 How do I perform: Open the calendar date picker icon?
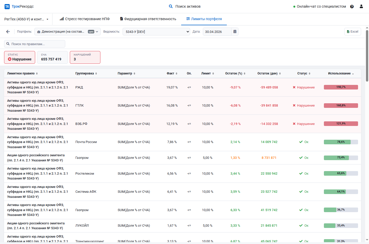235,32
